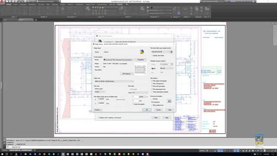This screenshot has height=156, width=277.
Task: Open the workspace switching gear in the status bar
Action: pyautogui.click(x=253, y=151)
